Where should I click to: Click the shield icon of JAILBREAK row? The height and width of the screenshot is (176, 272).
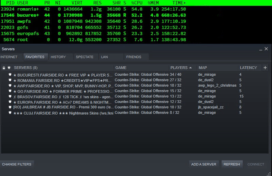click(10, 107)
